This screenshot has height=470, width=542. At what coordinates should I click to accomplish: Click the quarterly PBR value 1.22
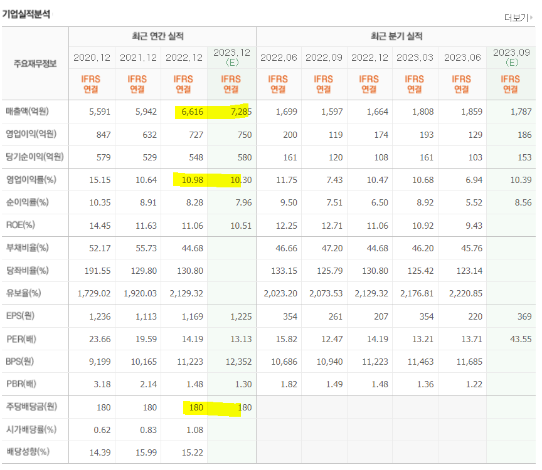[474, 384]
